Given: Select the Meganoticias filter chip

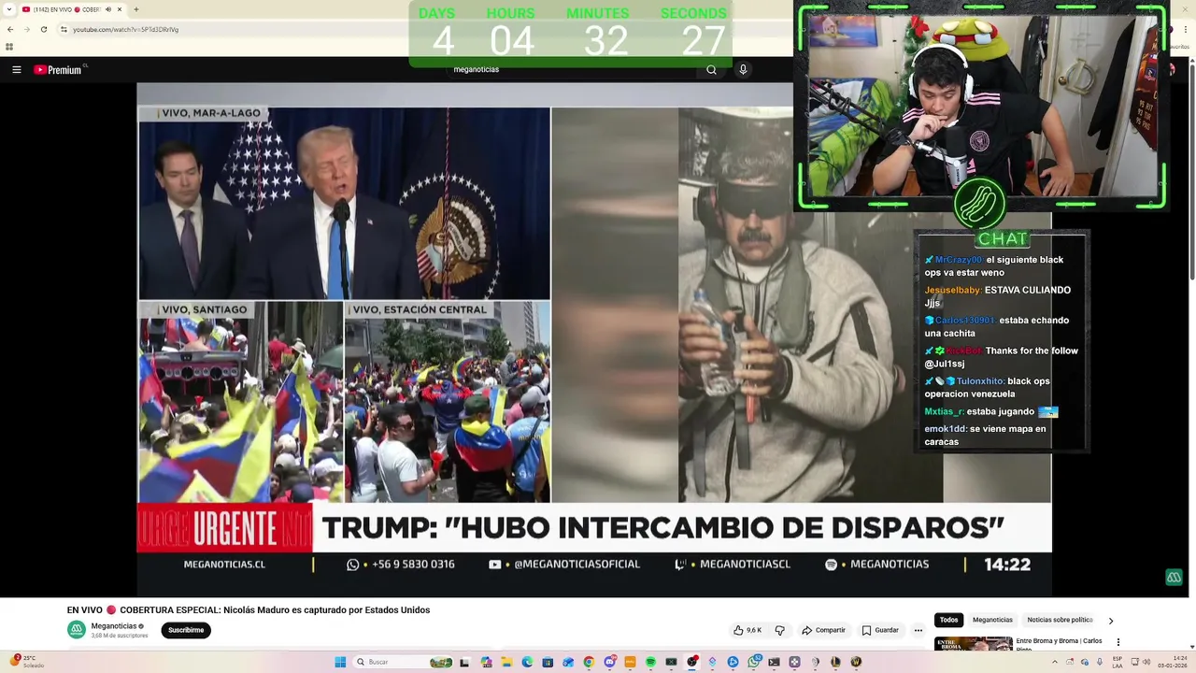Looking at the screenshot, I should click(x=992, y=620).
